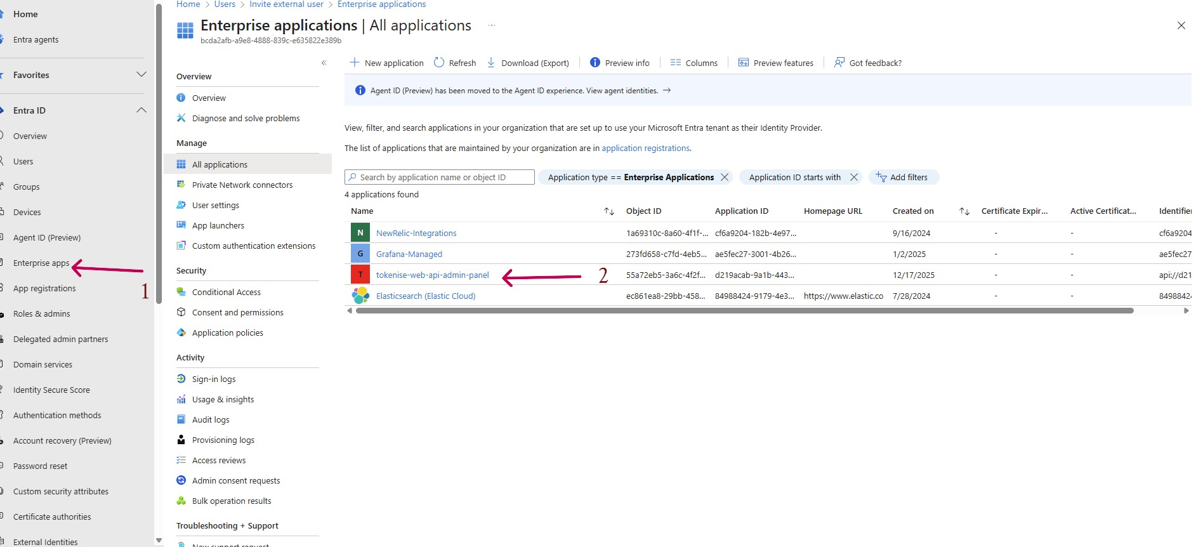Open Authentication methods menu item
Viewport: 1196px width, 547px height.
pyautogui.click(x=57, y=415)
